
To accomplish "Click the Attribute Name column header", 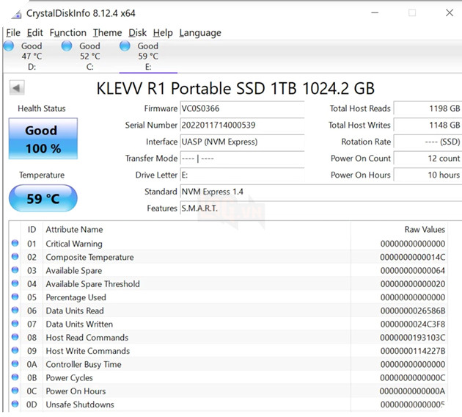I will click(74, 230).
